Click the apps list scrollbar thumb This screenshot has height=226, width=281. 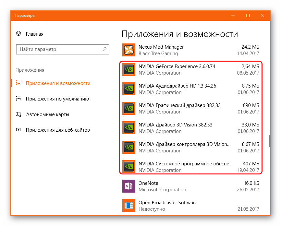[x=269, y=141]
